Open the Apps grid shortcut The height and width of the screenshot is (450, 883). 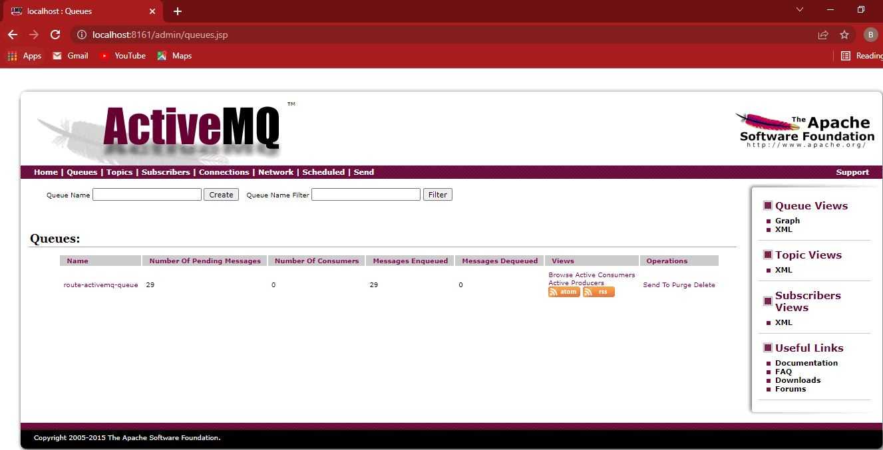pyautogui.click(x=25, y=56)
